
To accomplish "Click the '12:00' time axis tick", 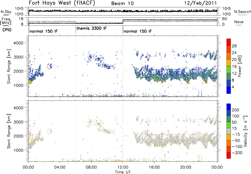I will click(x=123, y=167).
